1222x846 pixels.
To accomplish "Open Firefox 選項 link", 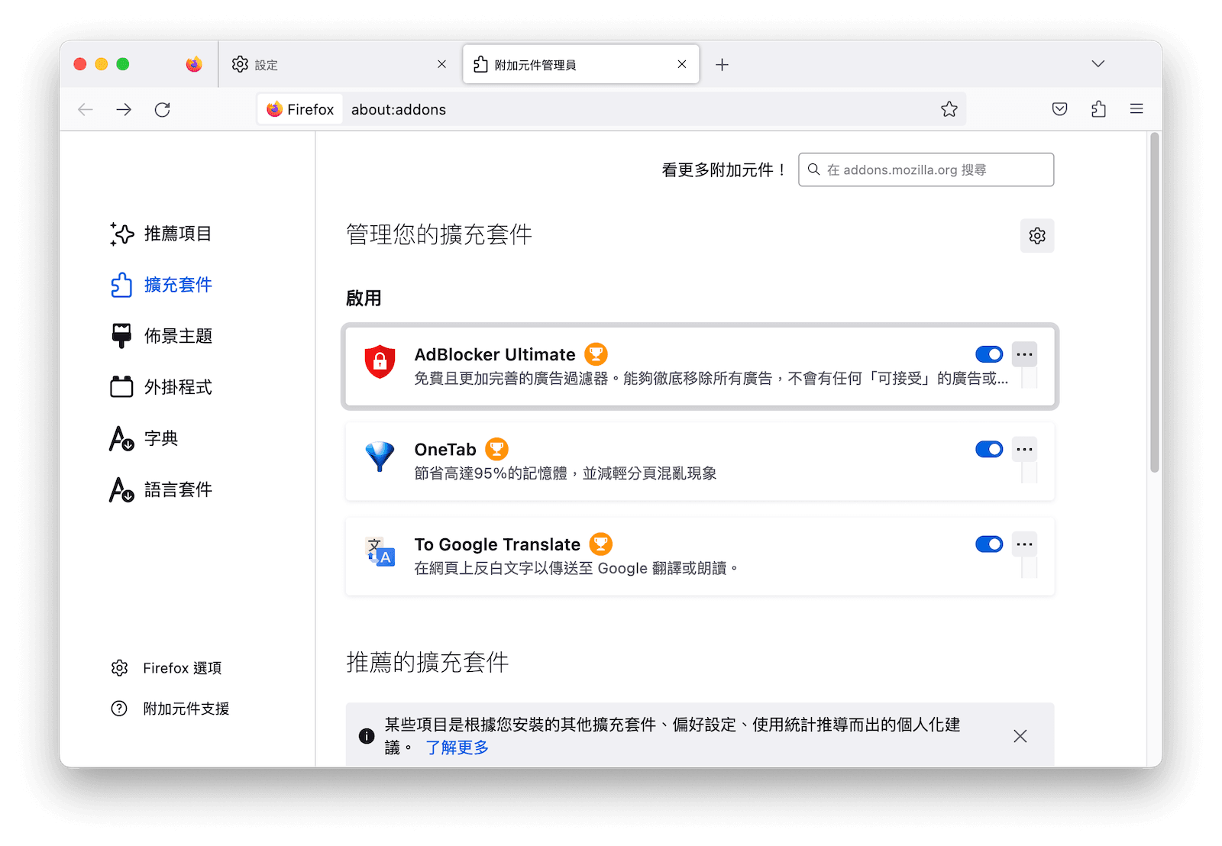I will [166, 668].
